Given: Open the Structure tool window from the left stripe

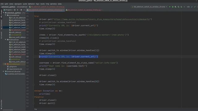Looking at the screenshot, I should coord(1,24).
